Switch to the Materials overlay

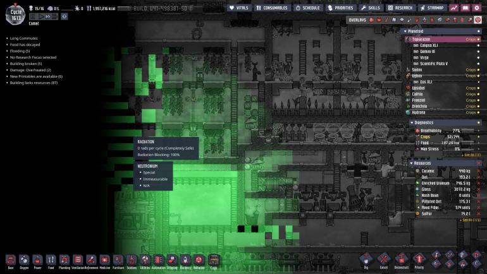(394, 20)
